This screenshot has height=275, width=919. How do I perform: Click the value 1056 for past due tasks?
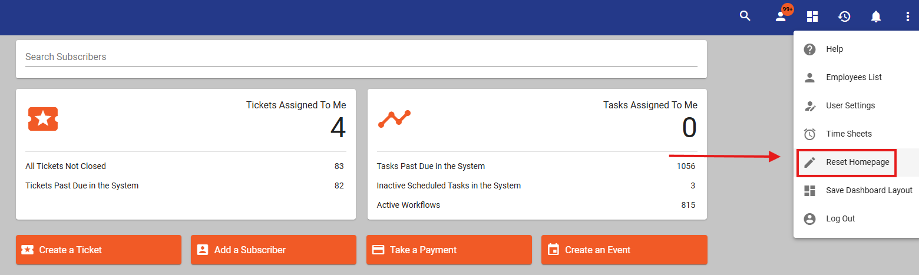coord(686,166)
